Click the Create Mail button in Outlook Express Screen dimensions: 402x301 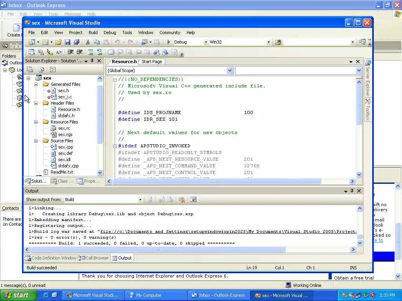pos(15,30)
